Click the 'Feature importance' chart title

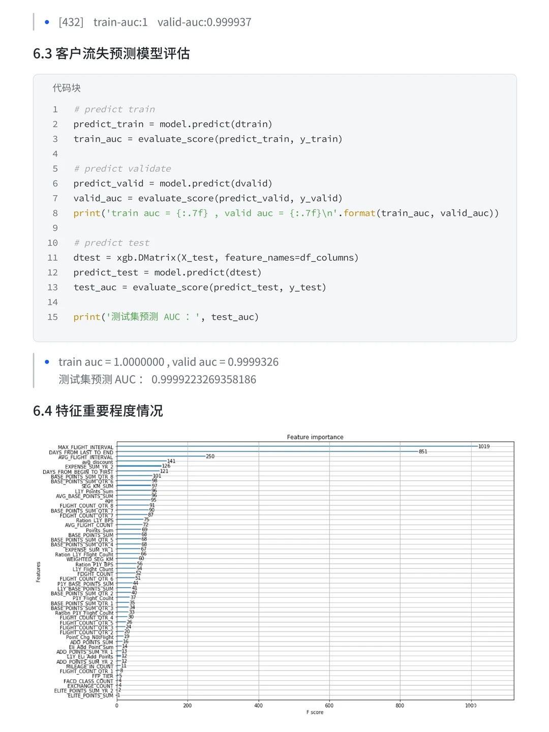tap(315, 437)
